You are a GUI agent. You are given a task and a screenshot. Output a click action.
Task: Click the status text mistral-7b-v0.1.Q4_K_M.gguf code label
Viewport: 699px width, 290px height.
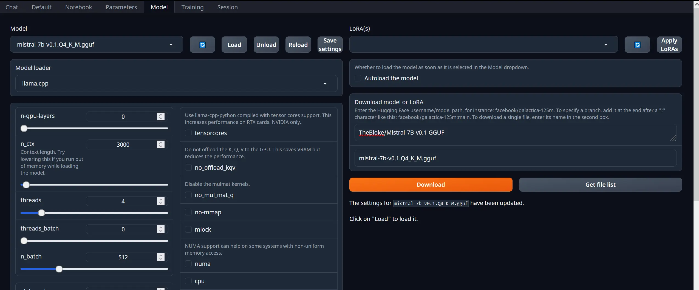(x=431, y=203)
